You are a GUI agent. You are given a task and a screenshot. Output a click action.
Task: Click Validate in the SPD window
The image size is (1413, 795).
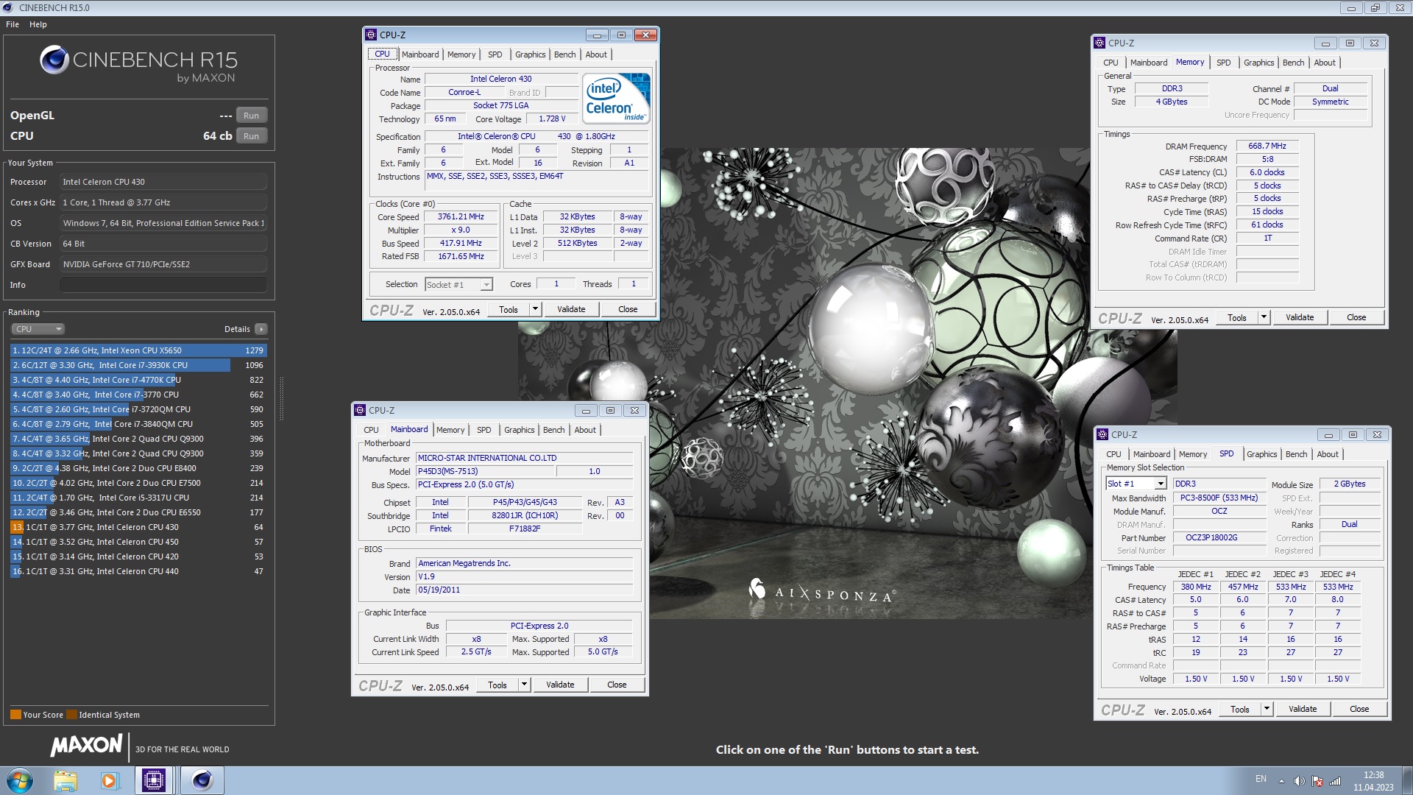1303,709
